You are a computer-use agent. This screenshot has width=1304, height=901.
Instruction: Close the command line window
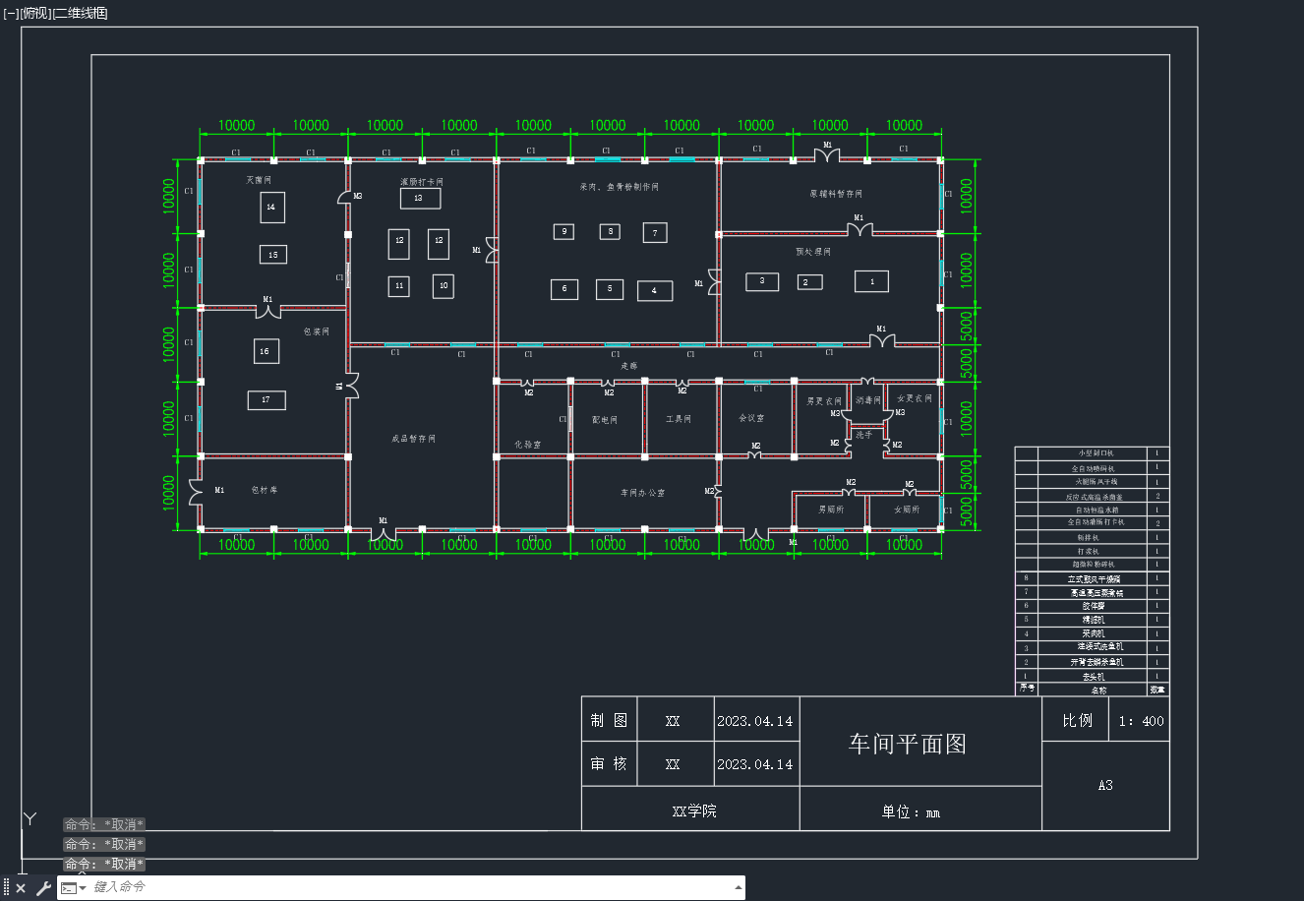click(x=21, y=888)
